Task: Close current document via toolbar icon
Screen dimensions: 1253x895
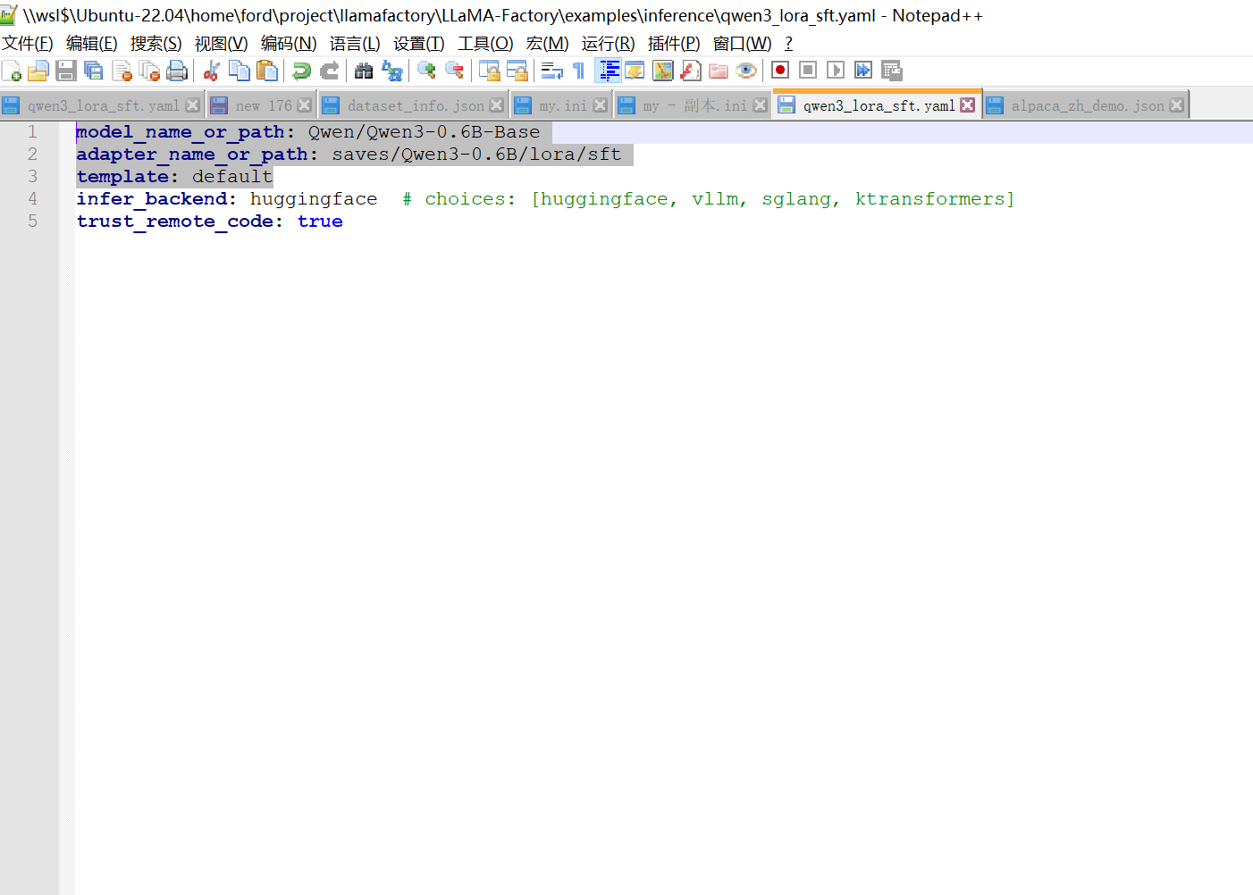Action: pyautogui.click(x=122, y=71)
